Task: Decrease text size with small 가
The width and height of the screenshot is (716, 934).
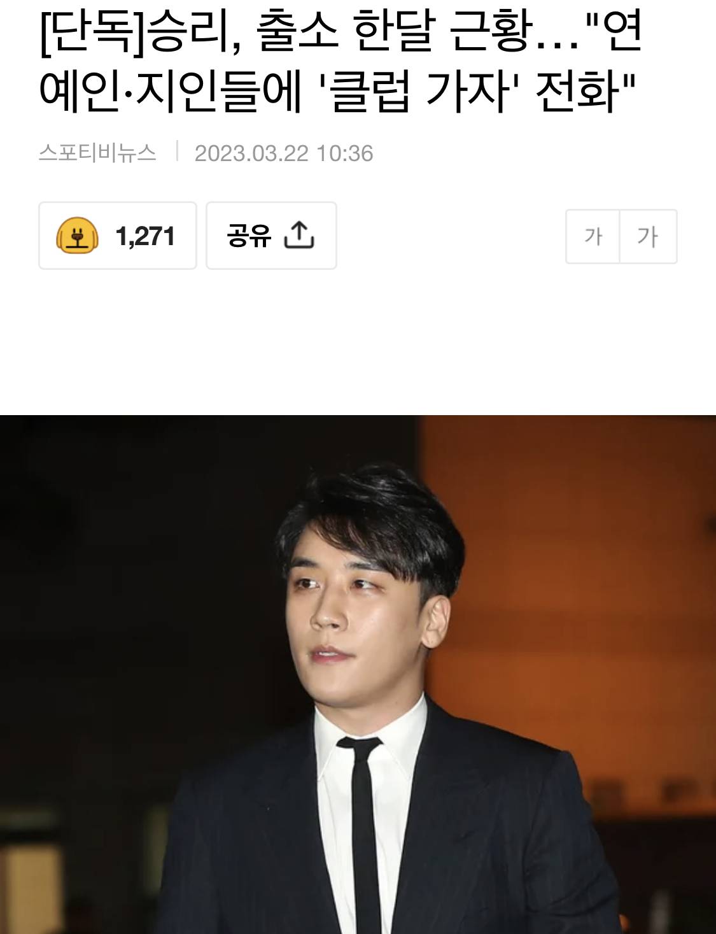Action: (593, 236)
